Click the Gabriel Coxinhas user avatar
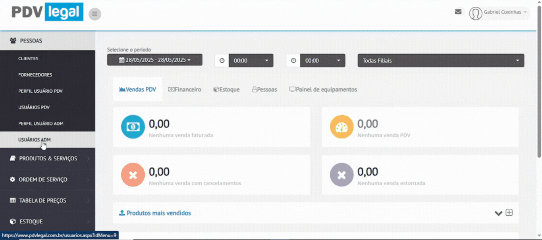 tap(475, 13)
